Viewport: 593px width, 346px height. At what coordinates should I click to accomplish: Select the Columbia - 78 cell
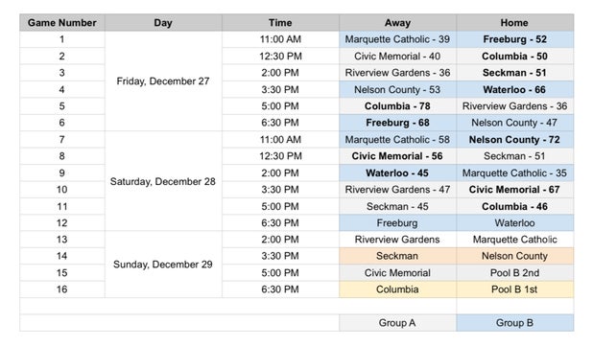(397, 106)
